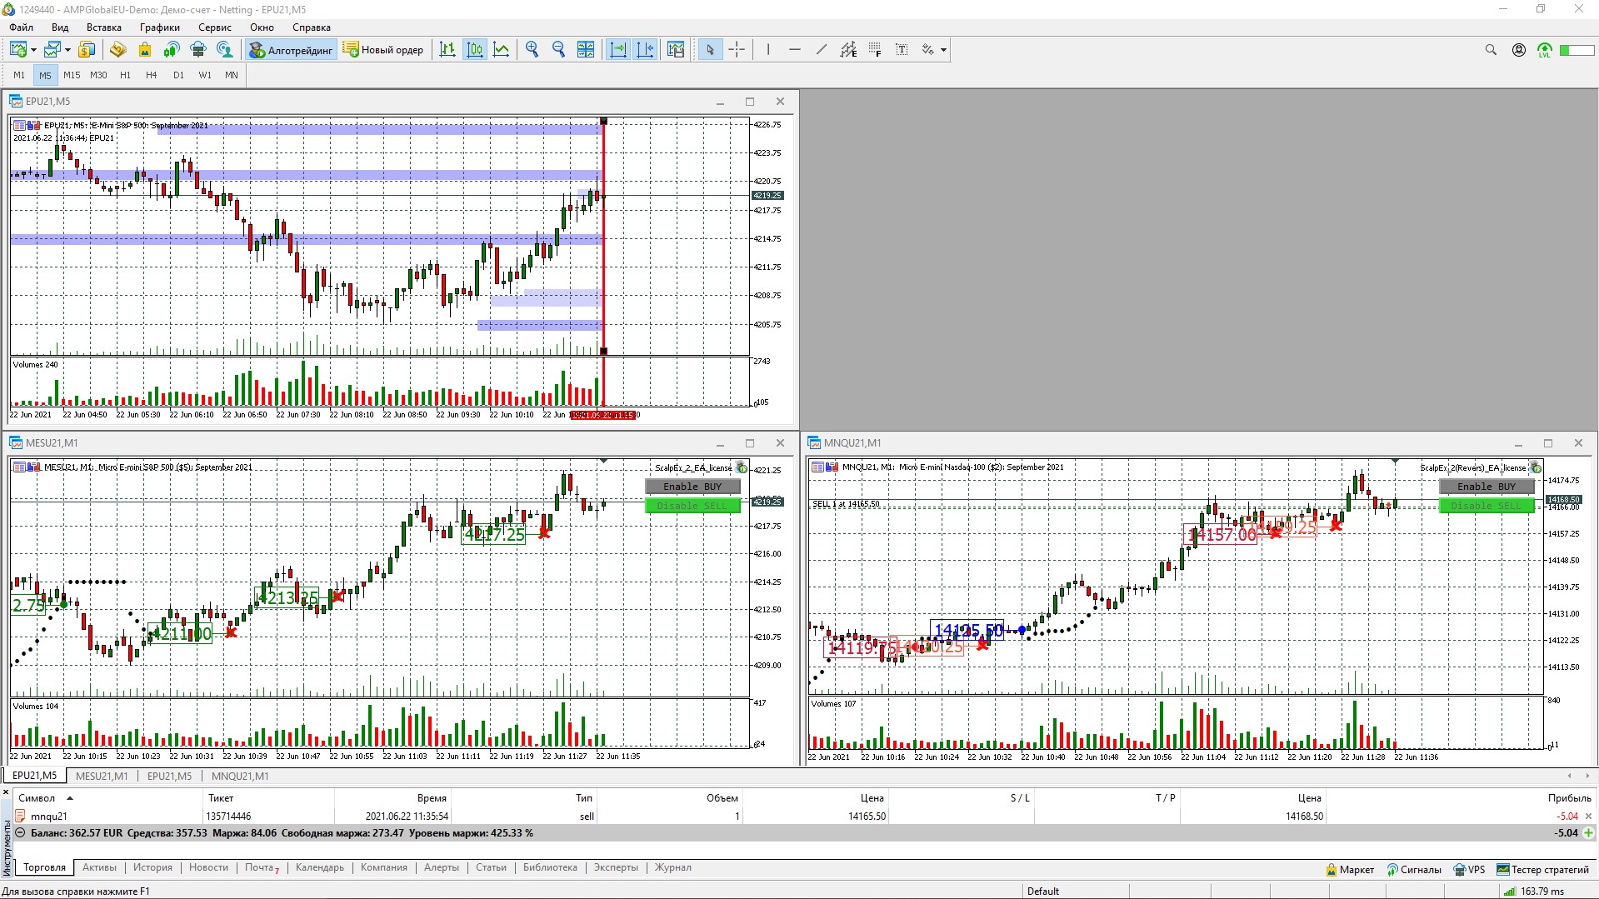Switch to the История tab
Image resolution: width=1599 pixels, height=899 pixels.
(152, 867)
